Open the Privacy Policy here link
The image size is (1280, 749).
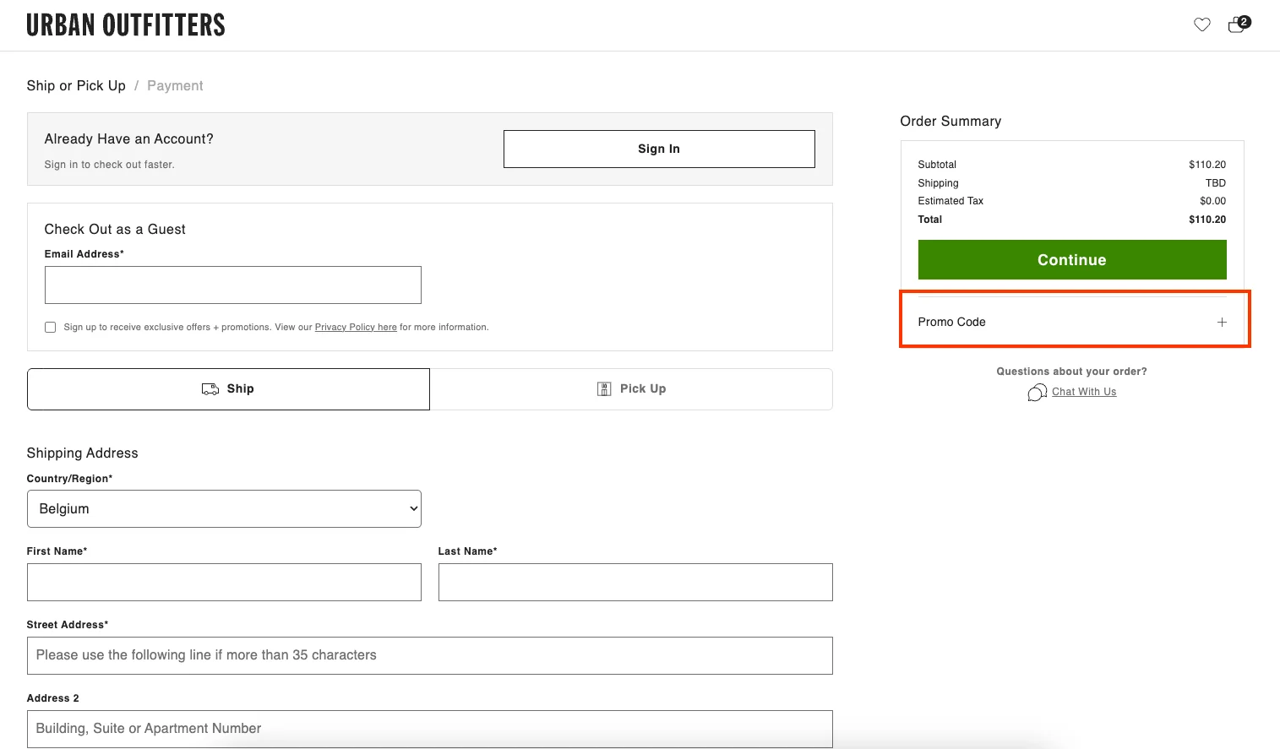[356, 327]
